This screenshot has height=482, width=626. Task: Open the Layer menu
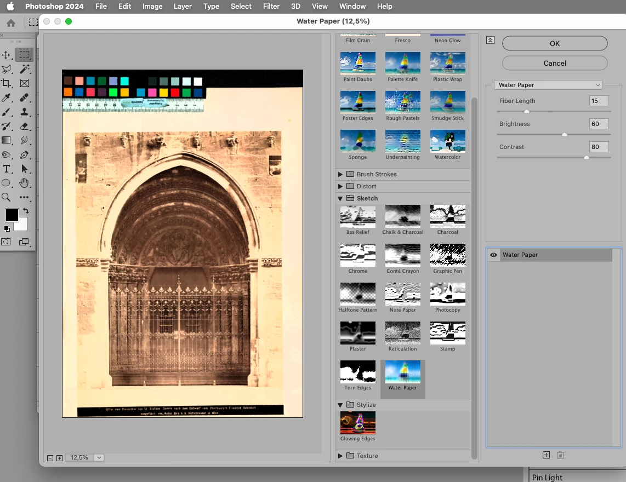click(x=183, y=7)
